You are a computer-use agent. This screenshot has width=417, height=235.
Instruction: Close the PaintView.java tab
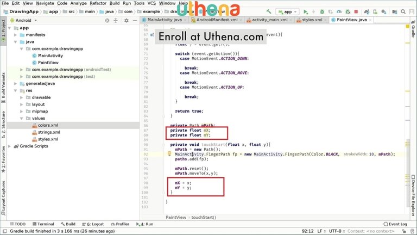370,20
